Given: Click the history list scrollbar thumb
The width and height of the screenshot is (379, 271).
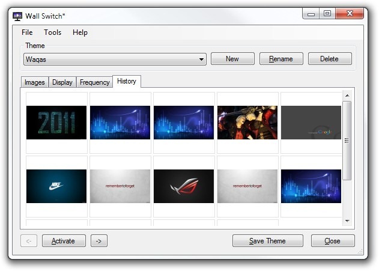Looking at the screenshot, I should (x=347, y=141).
